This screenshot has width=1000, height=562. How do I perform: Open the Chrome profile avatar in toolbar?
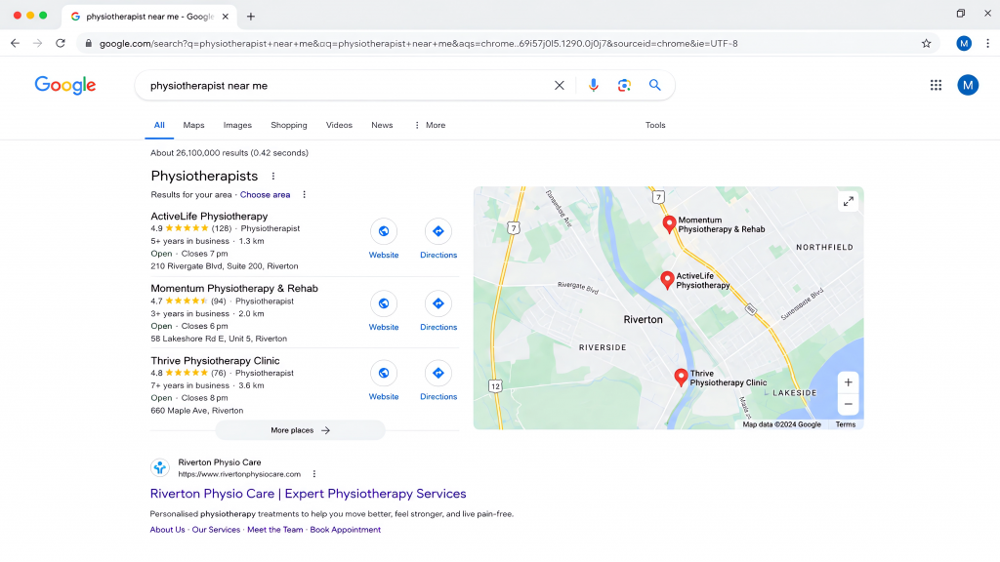click(x=964, y=43)
